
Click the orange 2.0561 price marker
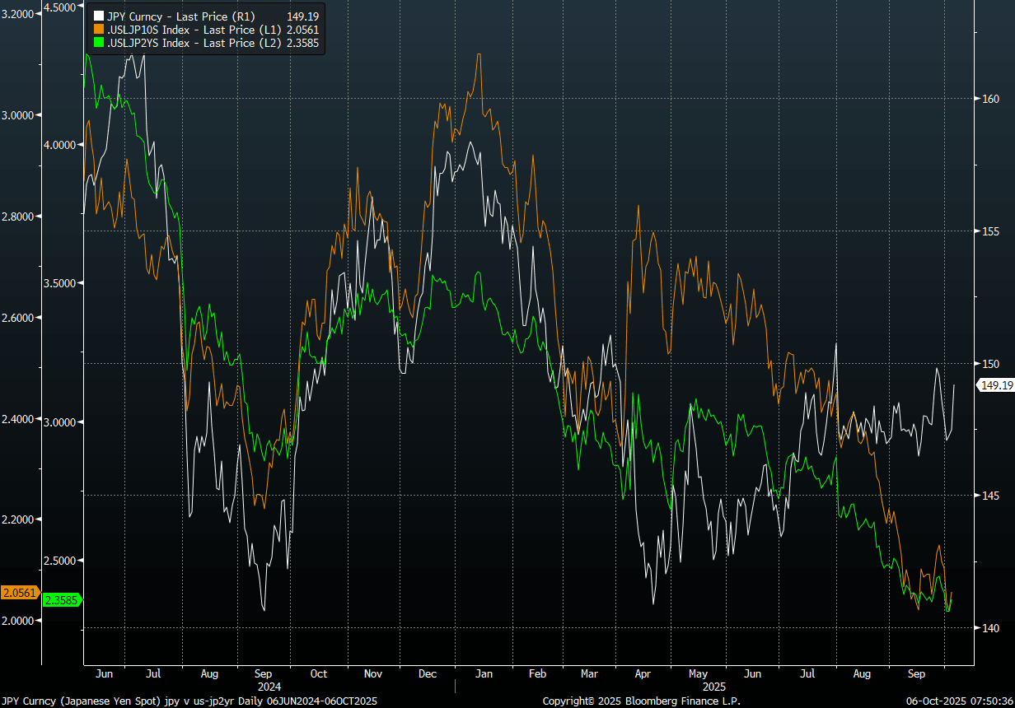point(18,593)
